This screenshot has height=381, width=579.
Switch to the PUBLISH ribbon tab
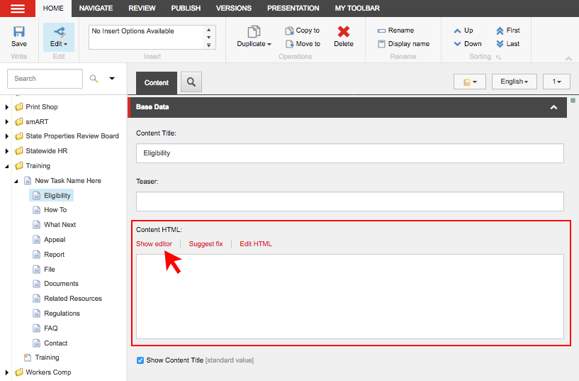point(186,9)
